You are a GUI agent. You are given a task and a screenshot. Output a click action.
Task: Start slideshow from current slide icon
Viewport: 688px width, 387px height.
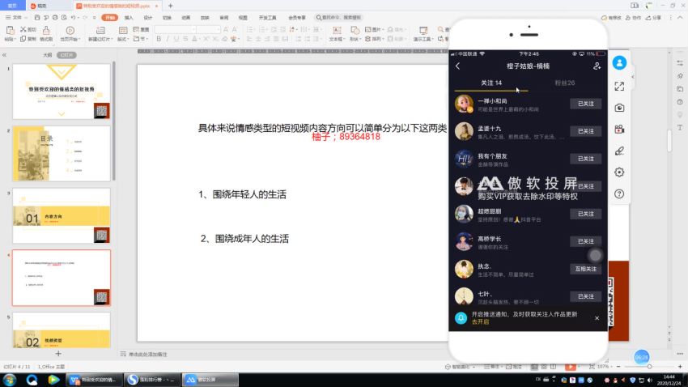[x=70, y=30]
